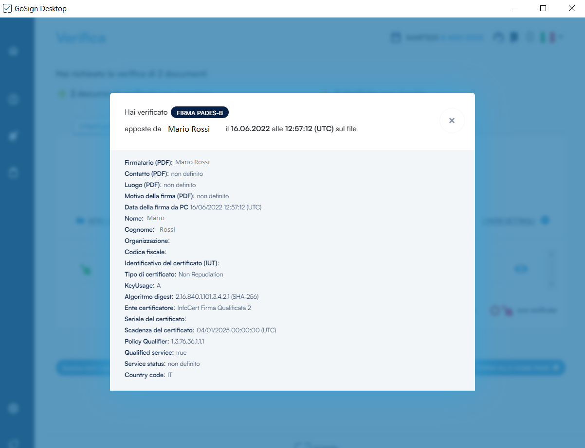Click the blue round info icon behind the dialog

pyautogui.click(x=545, y=221)
